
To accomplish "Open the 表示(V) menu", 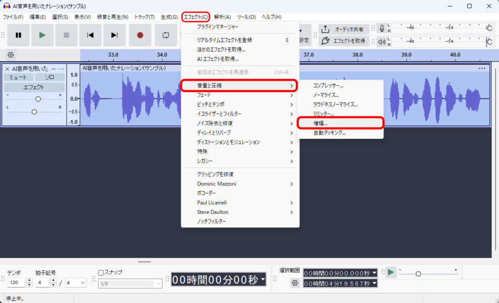I will [82, 17].
